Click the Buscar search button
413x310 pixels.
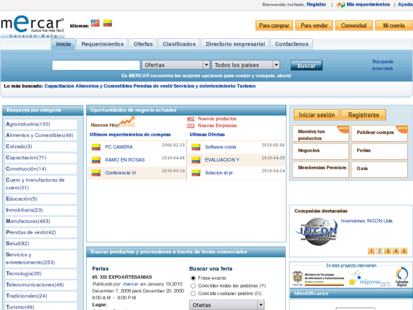pyautogui.click(x=307, y=65)
